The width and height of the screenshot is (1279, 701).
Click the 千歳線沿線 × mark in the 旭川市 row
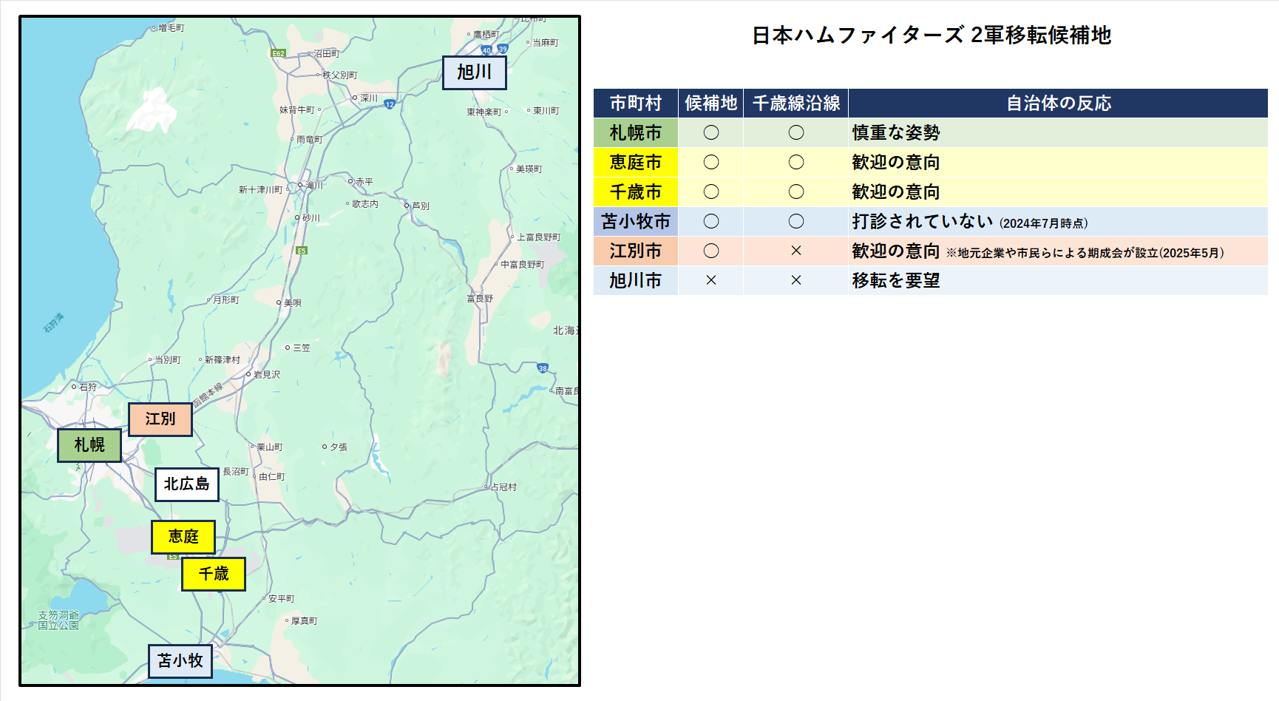[x=796, y=280]
